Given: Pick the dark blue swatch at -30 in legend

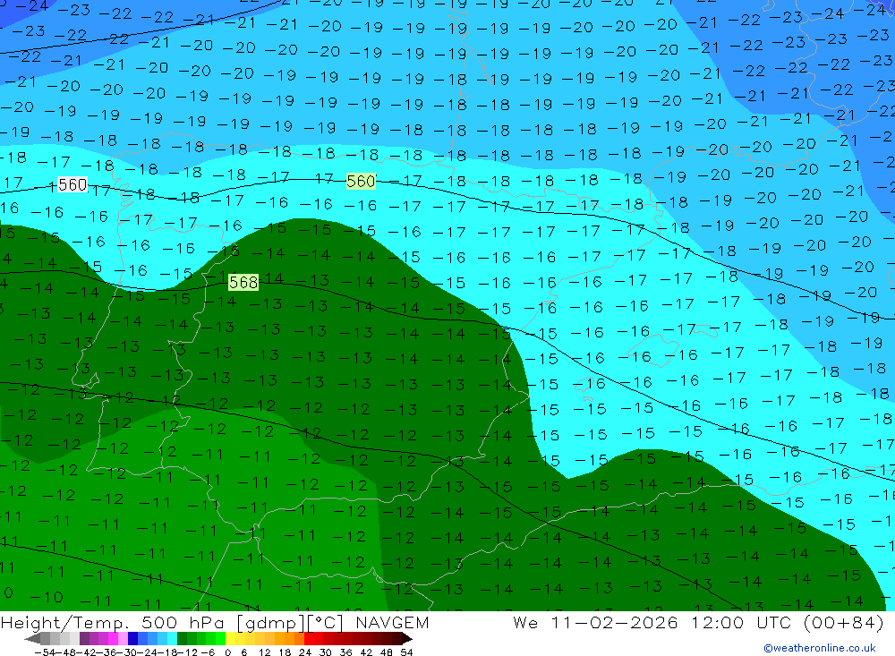Looking at the screenshot, I should (132, 638).
